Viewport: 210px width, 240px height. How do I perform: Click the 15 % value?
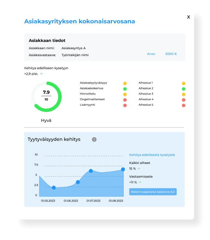132,168
